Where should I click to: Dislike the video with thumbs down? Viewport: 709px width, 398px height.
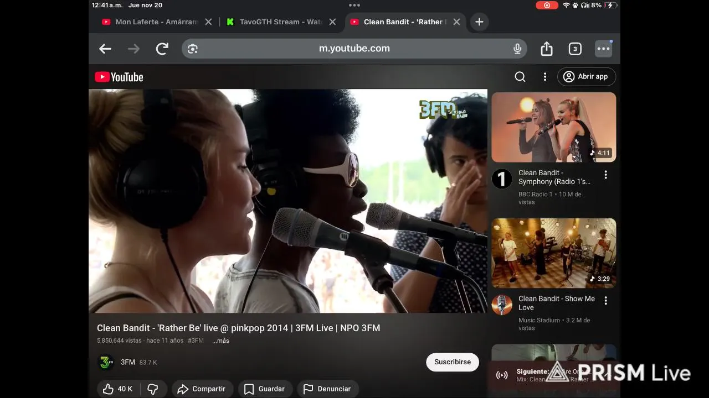click(153, 389)
